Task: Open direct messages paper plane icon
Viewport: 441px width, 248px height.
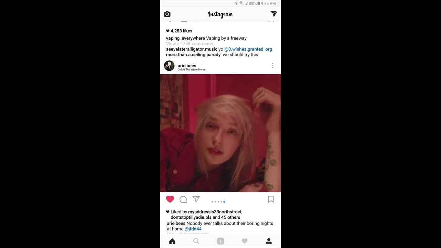Action: tap(274, 14)
